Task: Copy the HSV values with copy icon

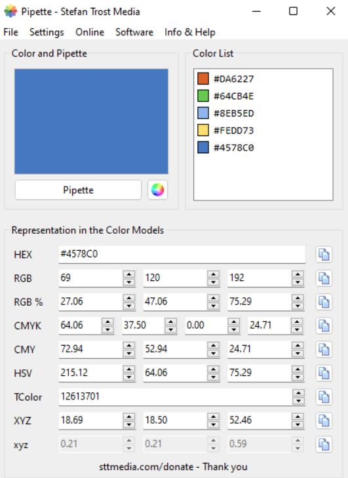Action: pos(324,373)
